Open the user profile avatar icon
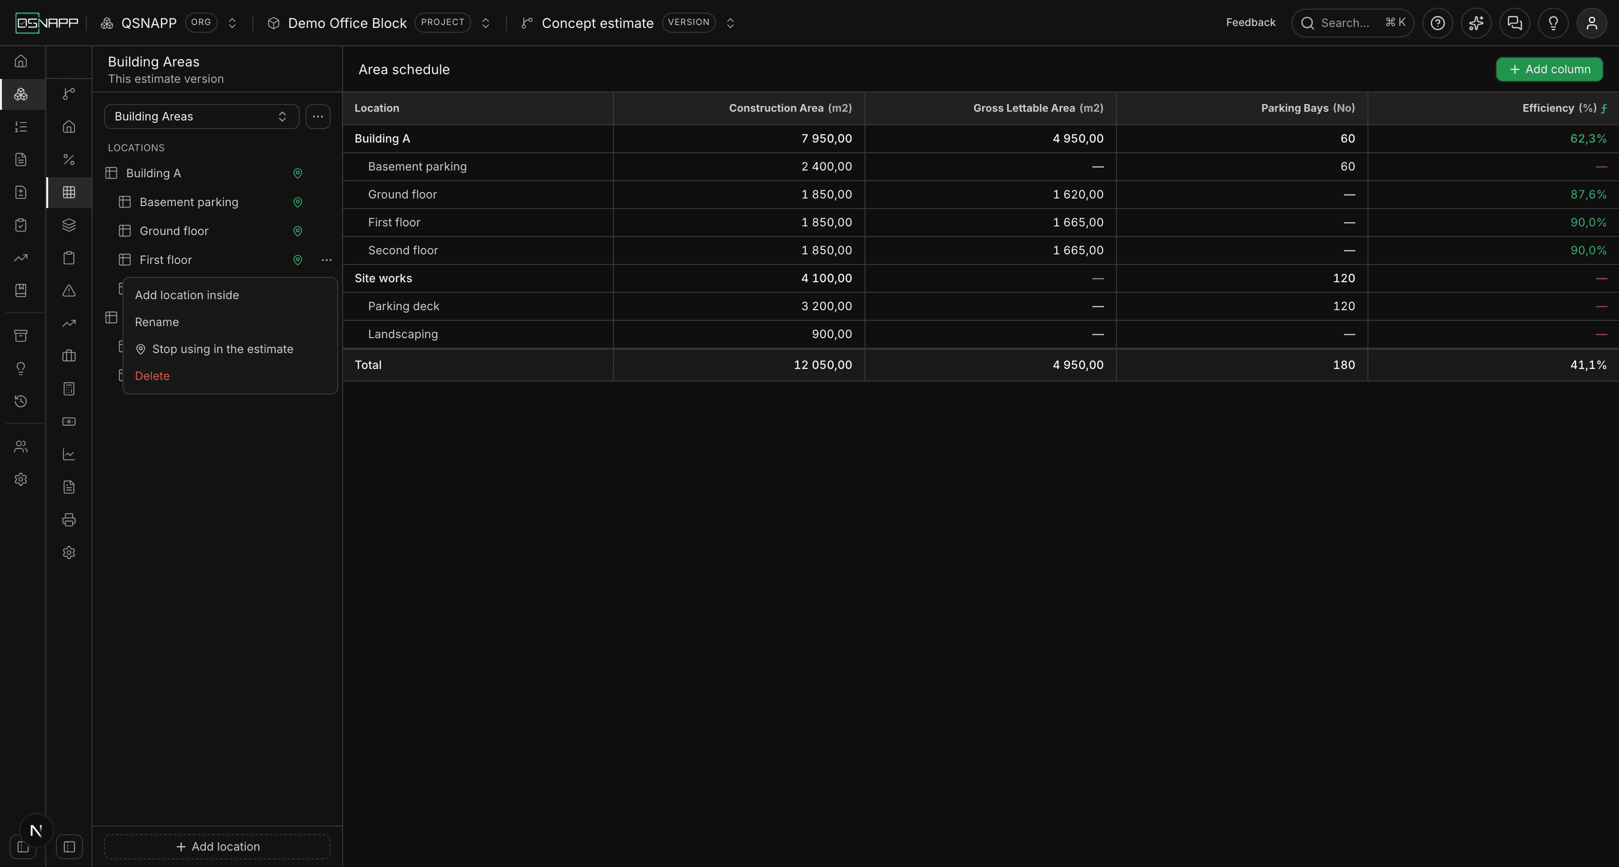 point(1592,23)
